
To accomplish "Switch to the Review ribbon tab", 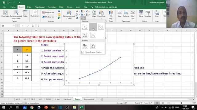I will (69, 7).
